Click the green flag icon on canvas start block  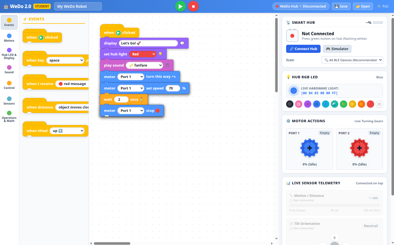pyautogui.click(x=118, y=33)
